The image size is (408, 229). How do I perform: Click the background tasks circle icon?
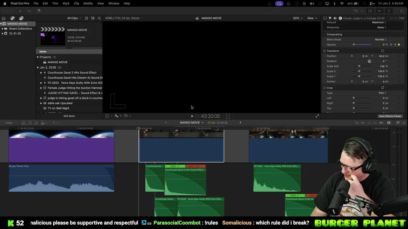click(x=39, y=10)
